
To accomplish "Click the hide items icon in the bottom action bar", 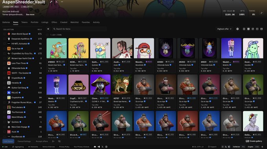I will click(x=59, y=141).
